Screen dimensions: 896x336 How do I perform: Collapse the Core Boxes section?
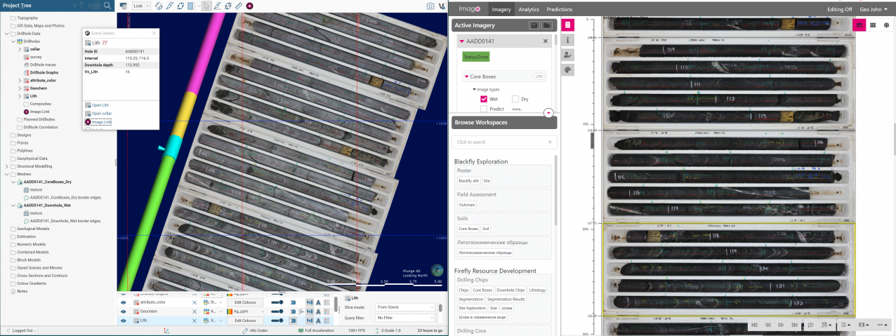pos(466,76)
